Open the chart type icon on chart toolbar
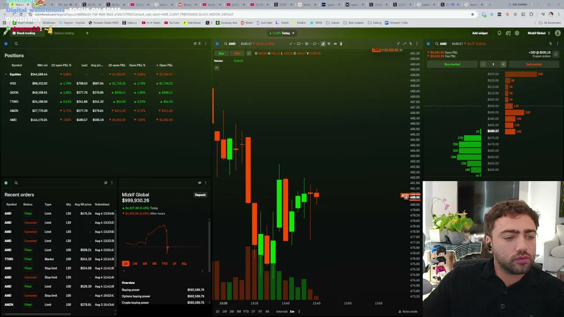Viewport: 564px width, 317px height. (x=404, y=44)
